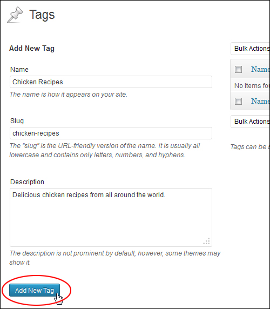Click the pushpin Tags icon

[x=15, y=15]
